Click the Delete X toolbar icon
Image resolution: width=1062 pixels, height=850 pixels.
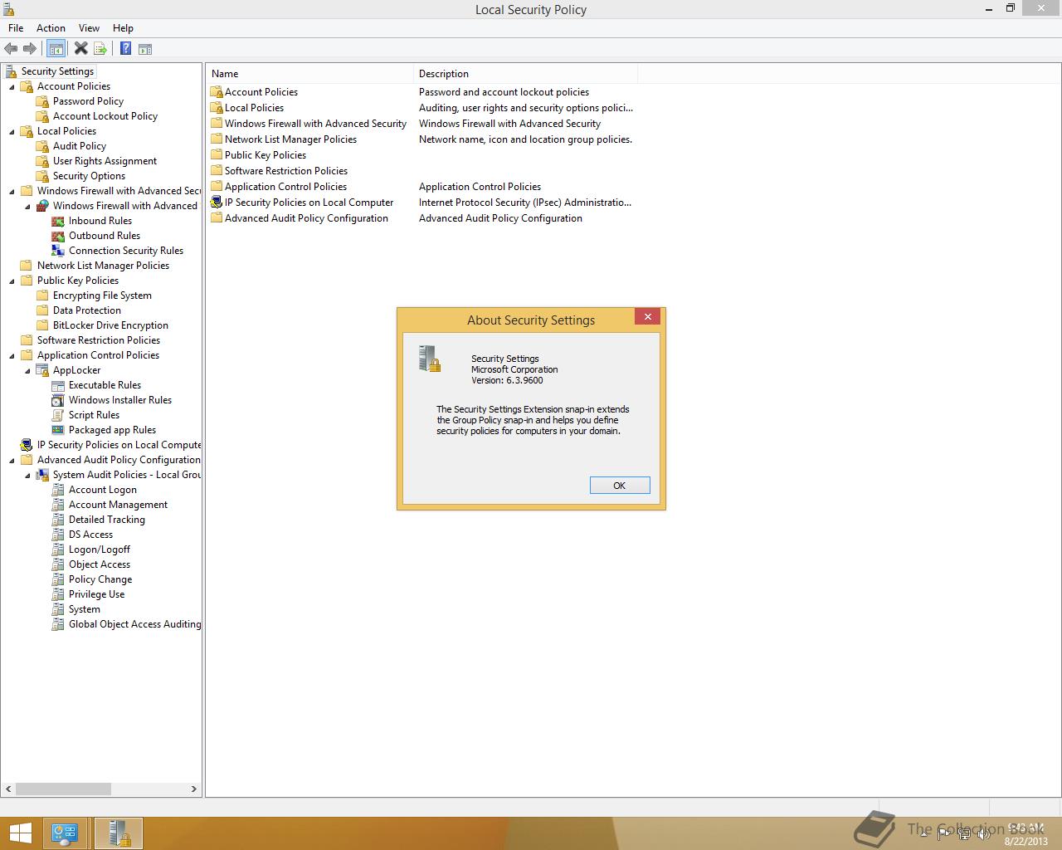(x=80, y=49)
